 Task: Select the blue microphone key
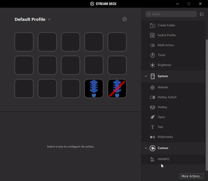coord(94,89)
